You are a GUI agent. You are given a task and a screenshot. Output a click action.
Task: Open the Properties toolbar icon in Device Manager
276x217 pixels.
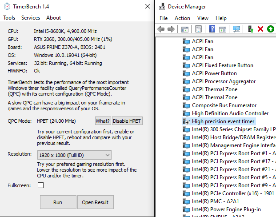pos(198,29)
